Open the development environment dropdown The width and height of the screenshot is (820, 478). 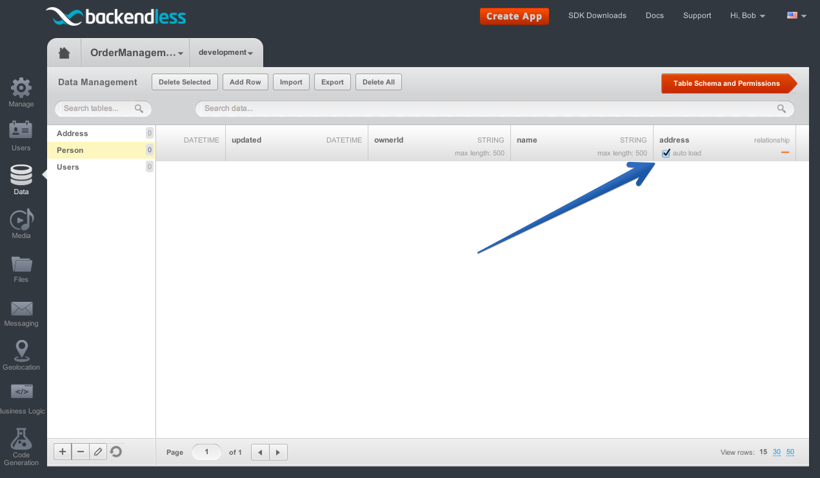(226, 52)
